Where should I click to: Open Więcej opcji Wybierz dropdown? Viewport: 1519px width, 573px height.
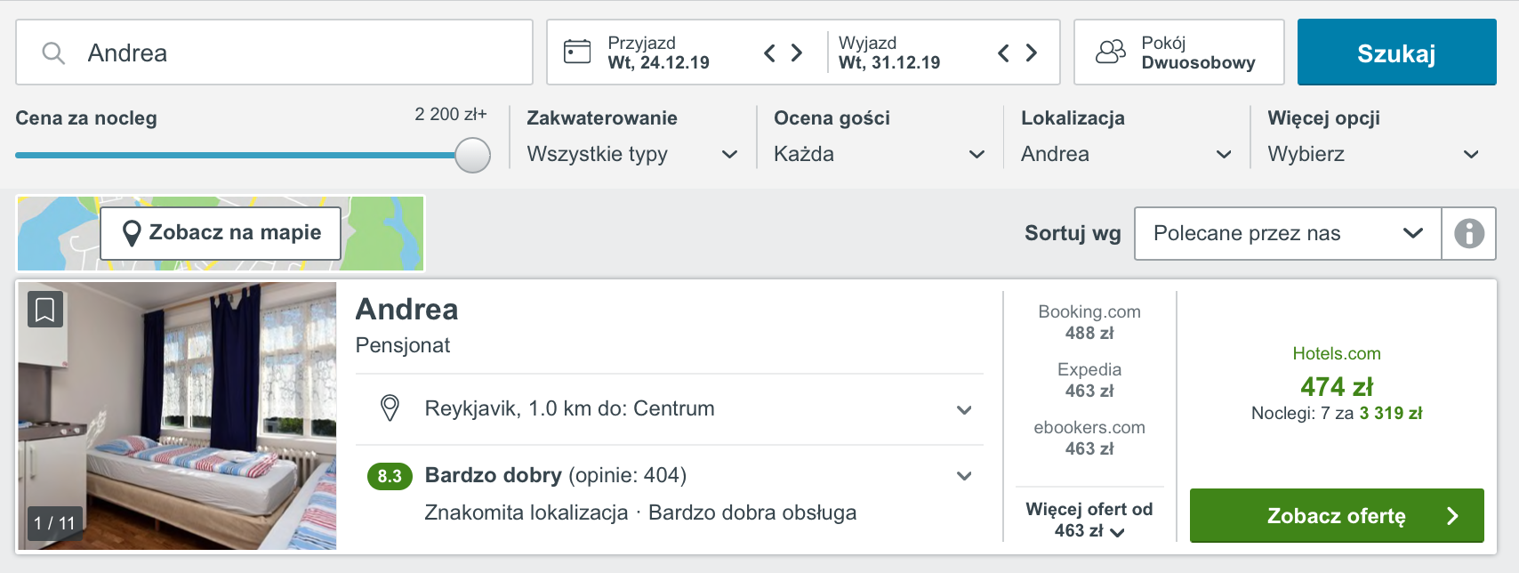coord(1374,154)
